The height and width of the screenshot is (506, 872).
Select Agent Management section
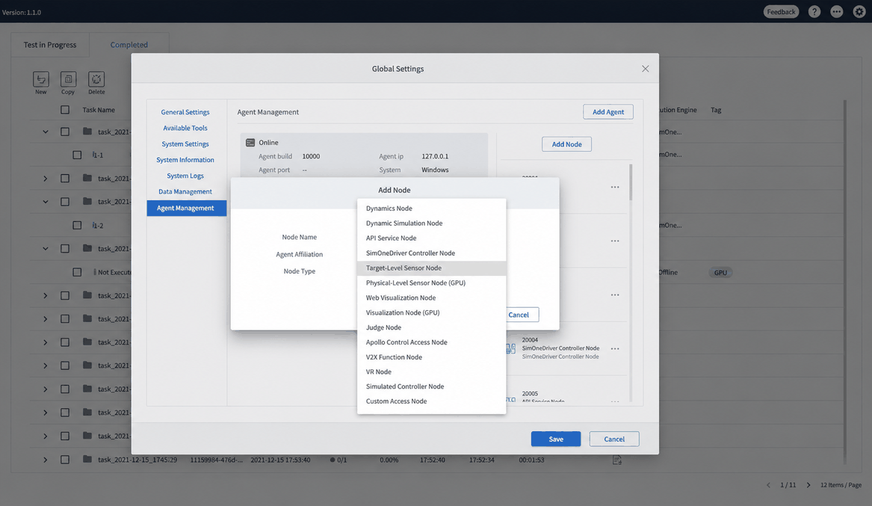click(x=187, y=208)
